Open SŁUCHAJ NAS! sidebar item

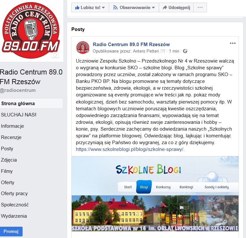(x=18, y=115)
